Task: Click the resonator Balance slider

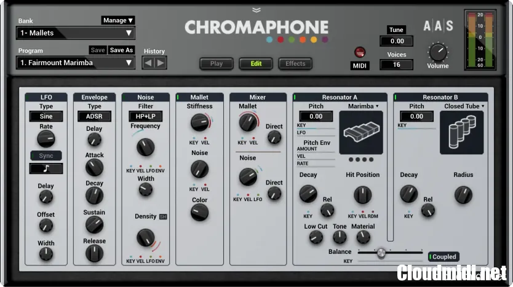Action: (381, 253)
